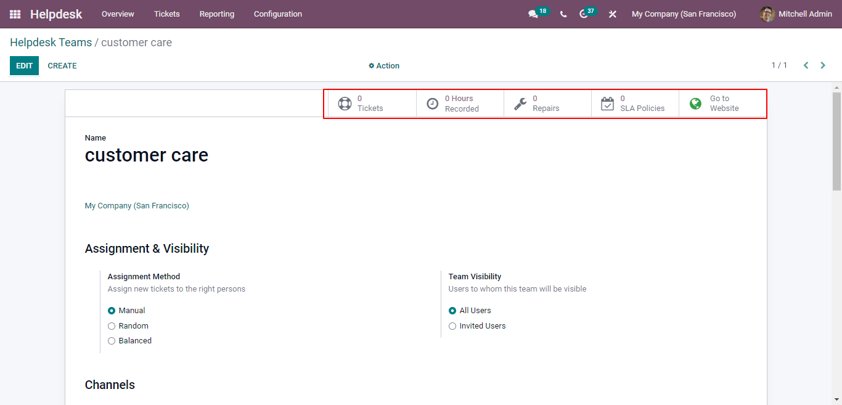Click the Go to Website globe button

[722, 104]
